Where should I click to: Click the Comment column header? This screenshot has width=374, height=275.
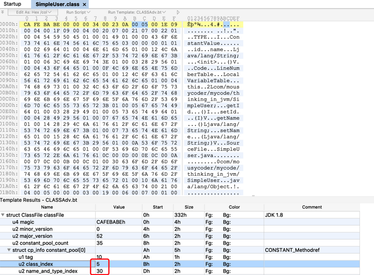coord(312,207)
